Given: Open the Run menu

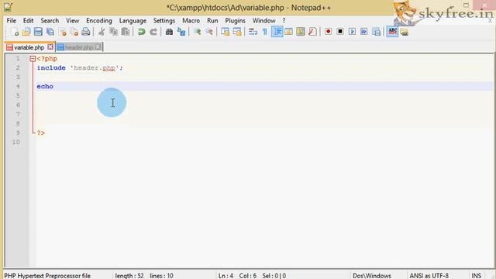Looking at the screenshot, I should pyautogui.click(x=212, y=21).
